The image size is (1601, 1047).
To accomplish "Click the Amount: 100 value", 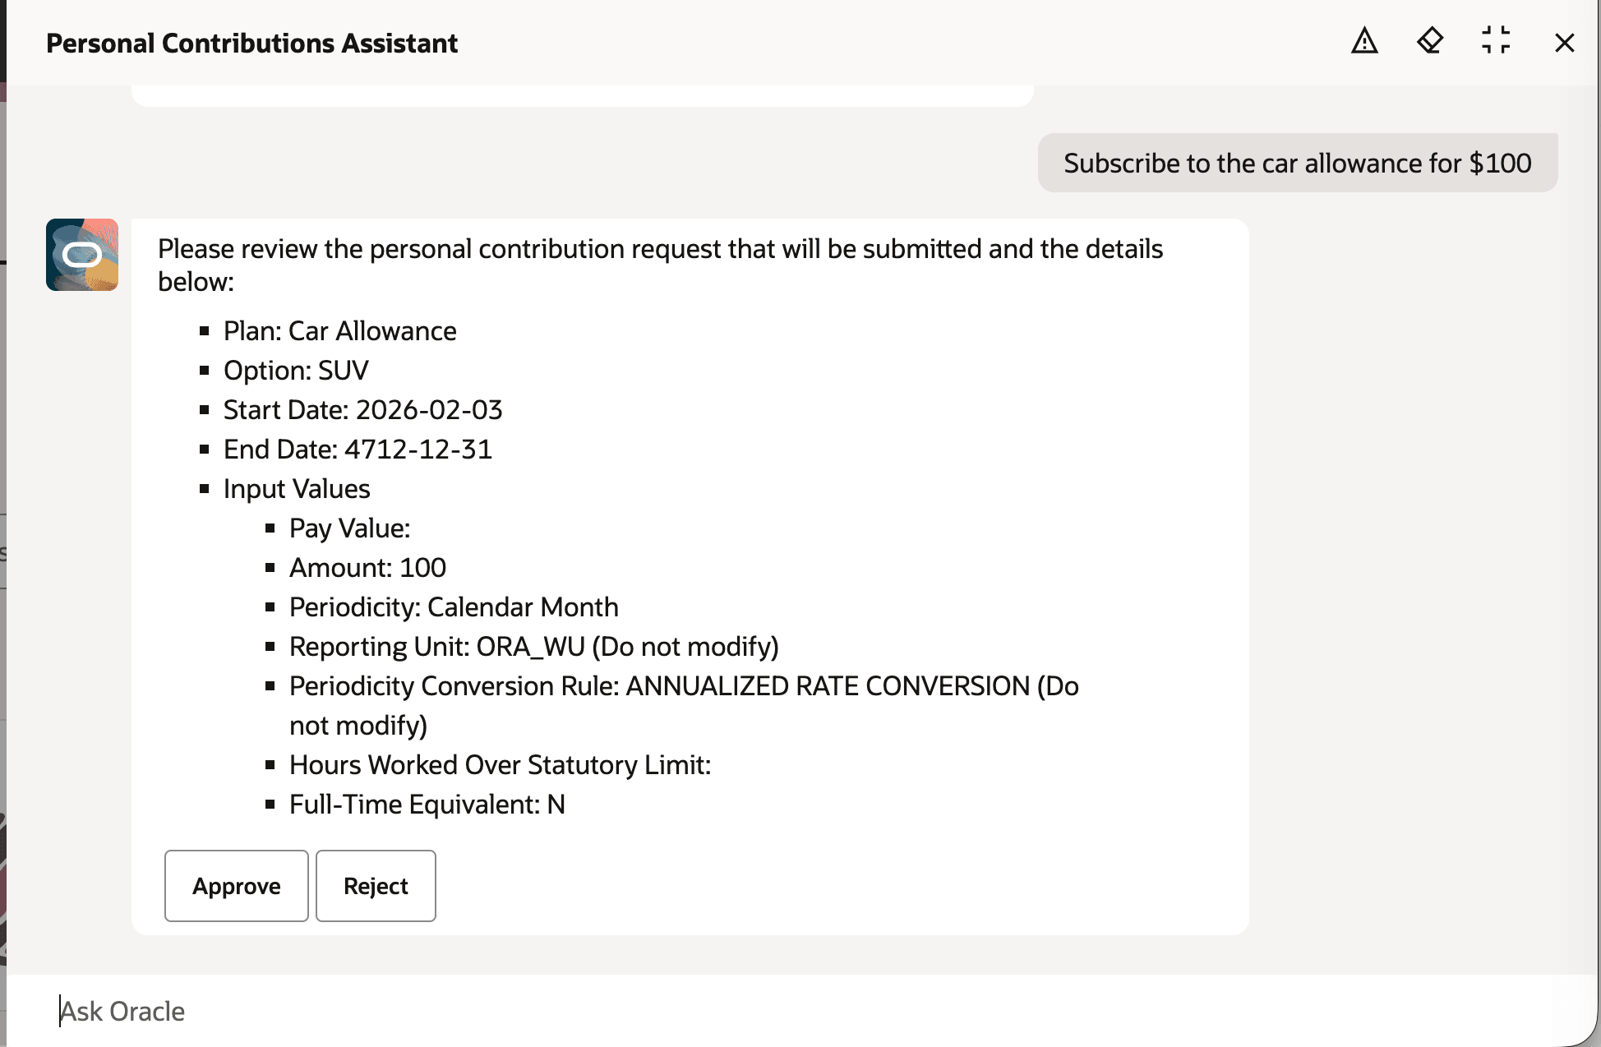I will point(367,567).
